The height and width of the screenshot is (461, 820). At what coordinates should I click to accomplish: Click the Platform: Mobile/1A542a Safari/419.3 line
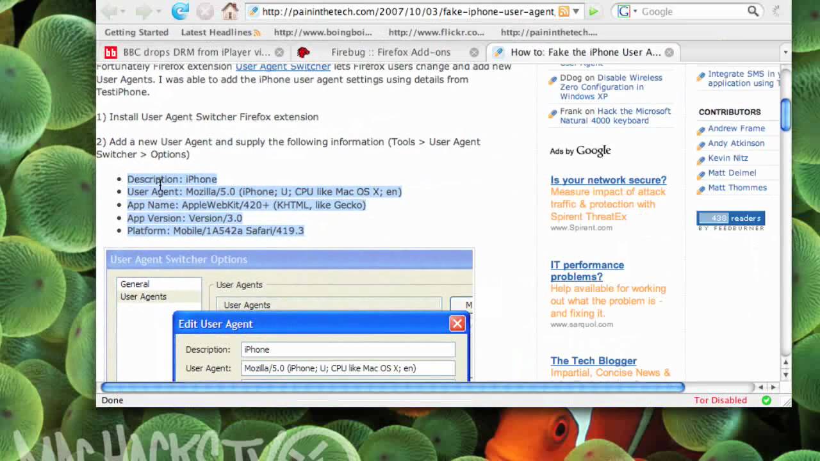[215, 230]
